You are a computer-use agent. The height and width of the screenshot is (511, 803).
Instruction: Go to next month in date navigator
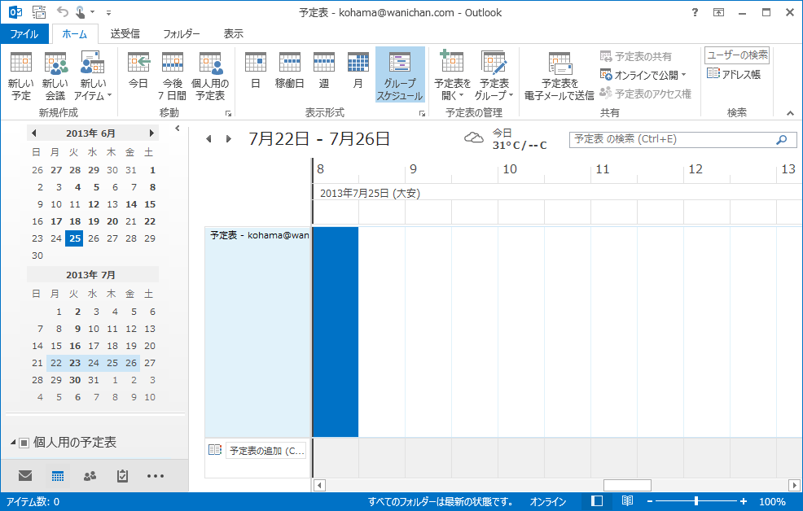151,133
